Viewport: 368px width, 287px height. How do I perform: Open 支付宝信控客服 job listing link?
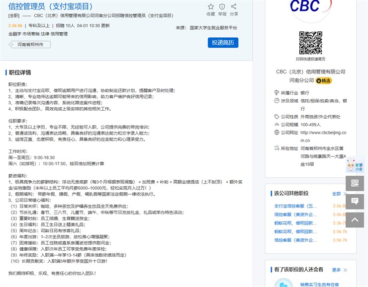pyautogui.click(x=295, y=206)
